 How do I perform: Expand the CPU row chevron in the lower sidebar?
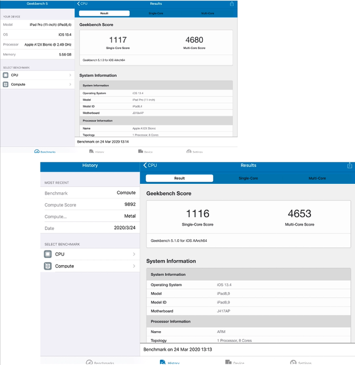point(134,254)
